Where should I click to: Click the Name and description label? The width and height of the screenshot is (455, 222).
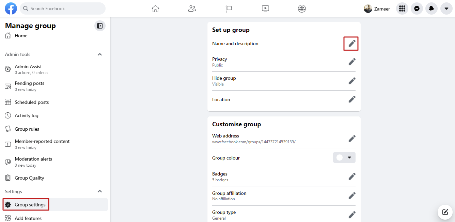tap(235, 43)
